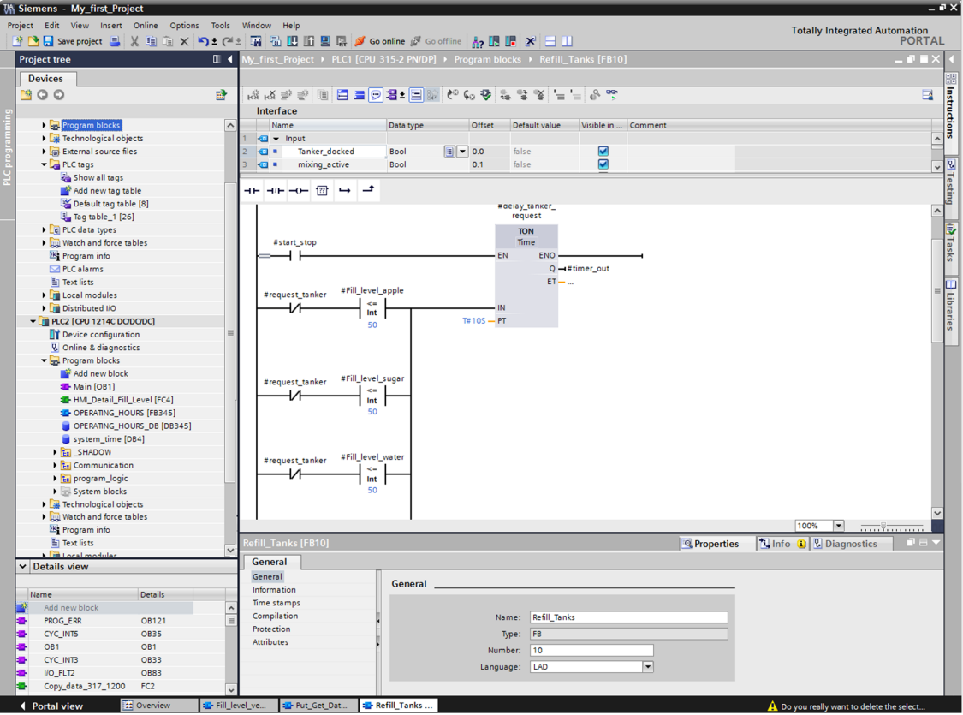Click the block Name input field
The width and height of the screenshot is (963, 715).
(627, 617)
